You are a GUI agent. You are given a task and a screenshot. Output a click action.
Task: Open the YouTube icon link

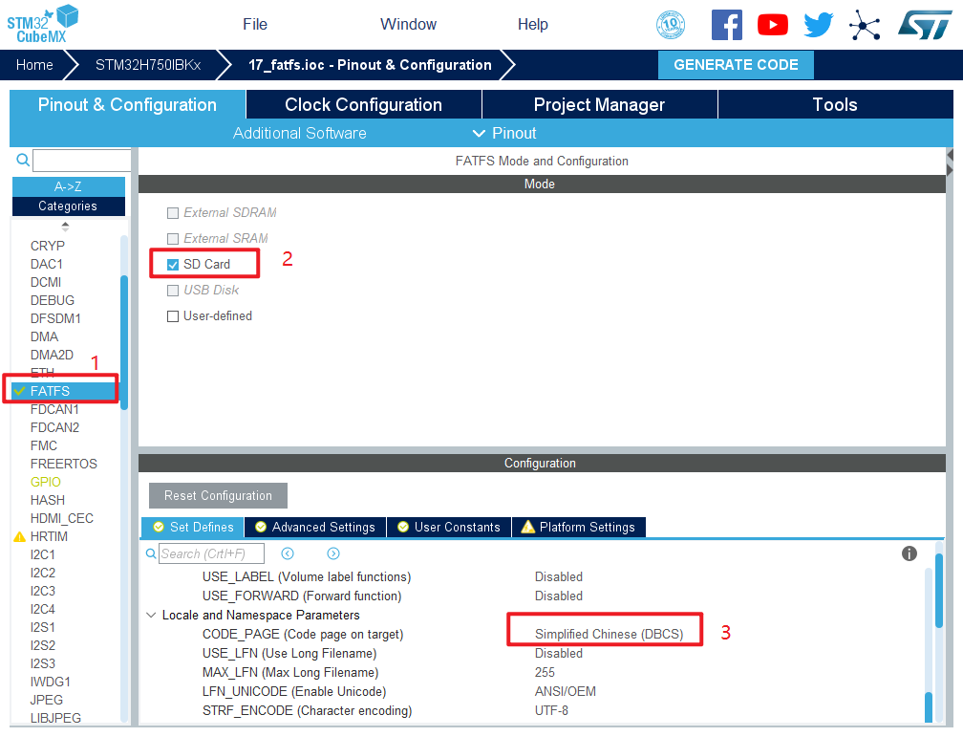coord(772,25)
